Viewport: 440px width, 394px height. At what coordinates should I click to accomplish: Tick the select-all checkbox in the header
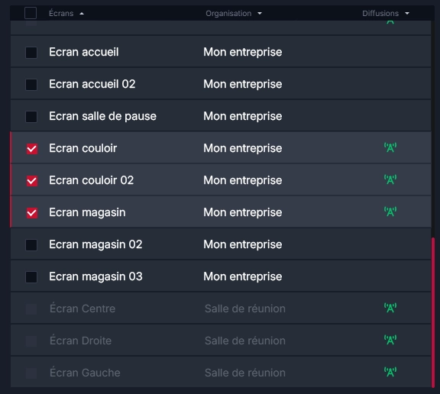tap(31, 13)
